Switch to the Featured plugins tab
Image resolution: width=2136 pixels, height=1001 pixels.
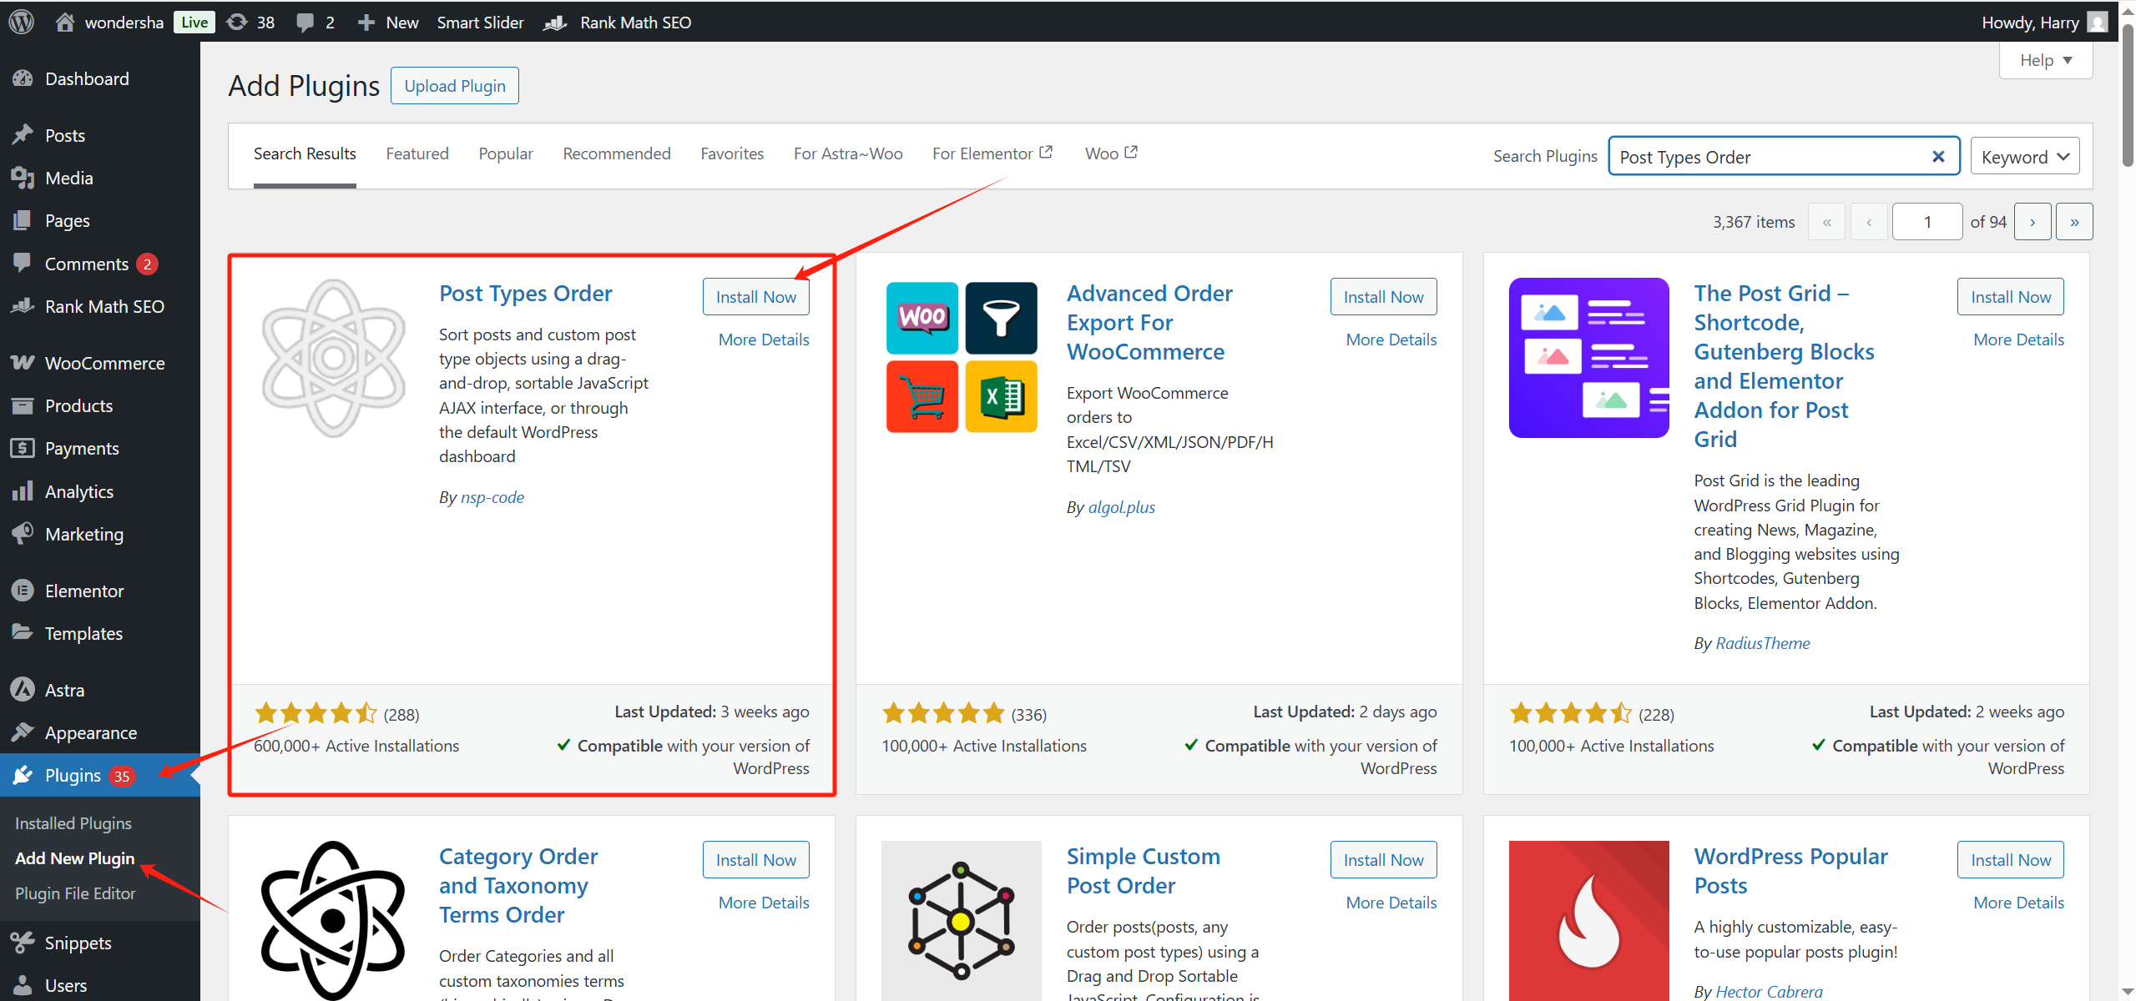(417, 153)
